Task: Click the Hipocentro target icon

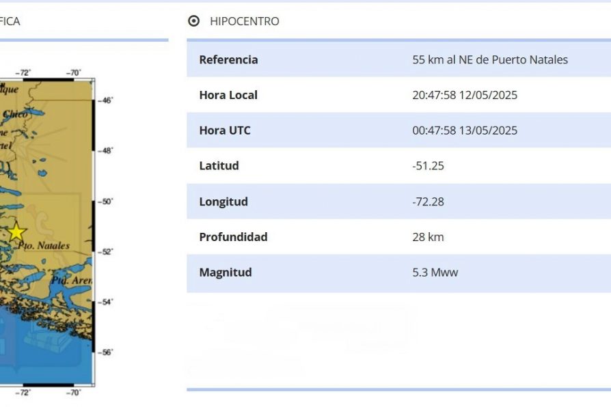Action: coord(193,21)
